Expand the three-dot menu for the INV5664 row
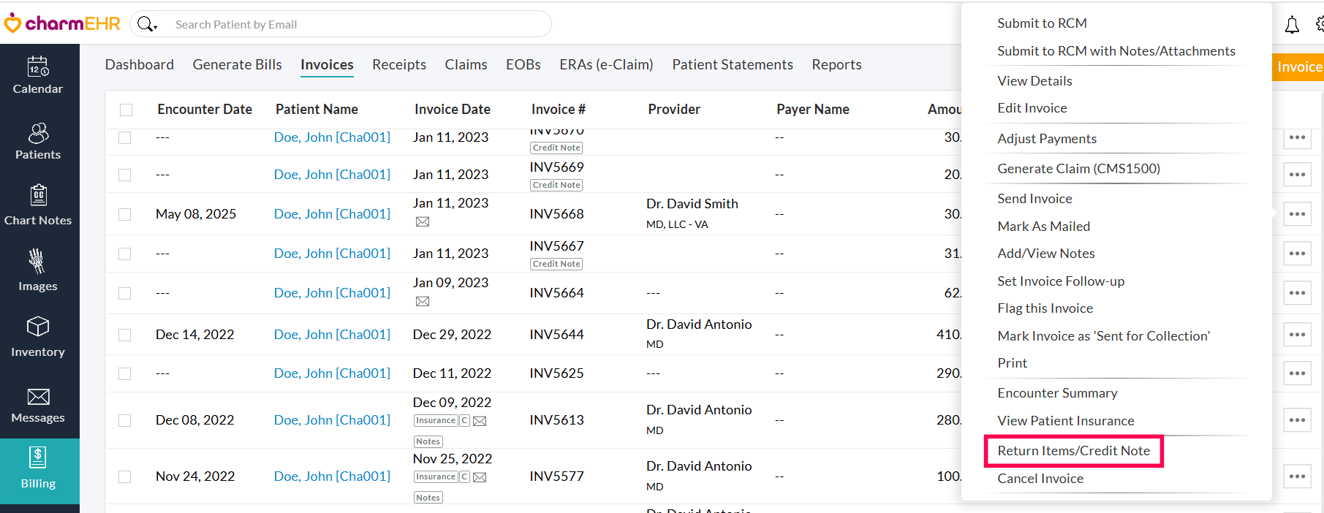Viewport: 1324px width, 513px height. click(x=1297, y=293)
